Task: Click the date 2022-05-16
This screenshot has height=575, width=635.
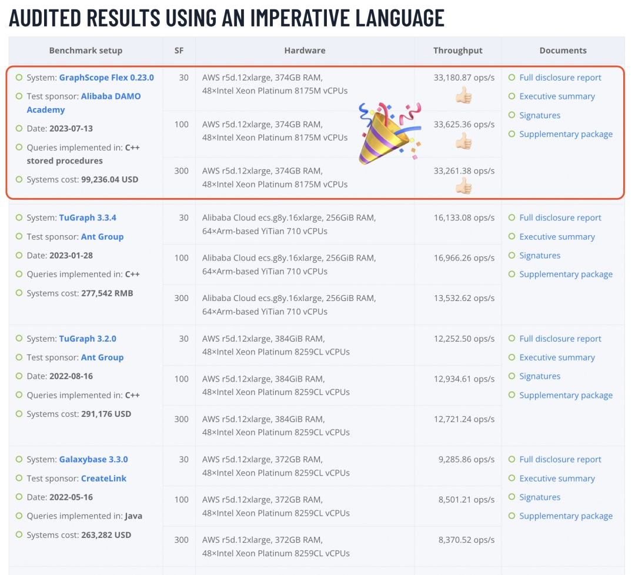Action: point(71,497)
